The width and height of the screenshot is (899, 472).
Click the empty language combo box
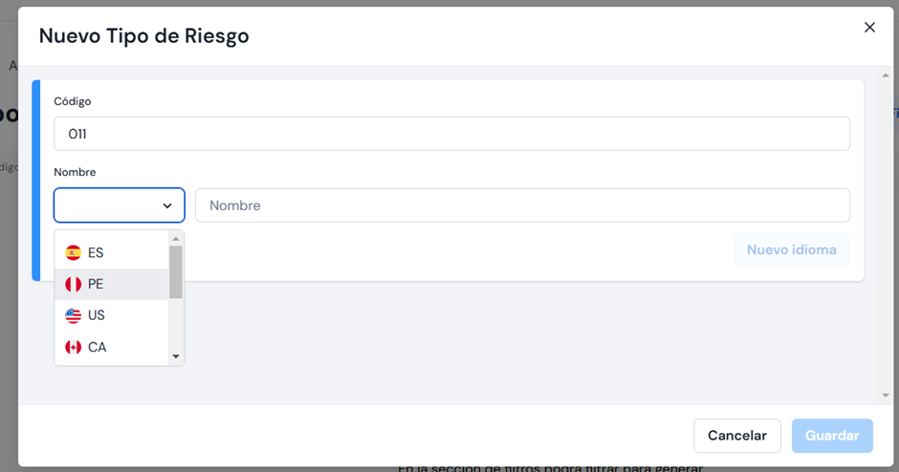click(120, 205)
